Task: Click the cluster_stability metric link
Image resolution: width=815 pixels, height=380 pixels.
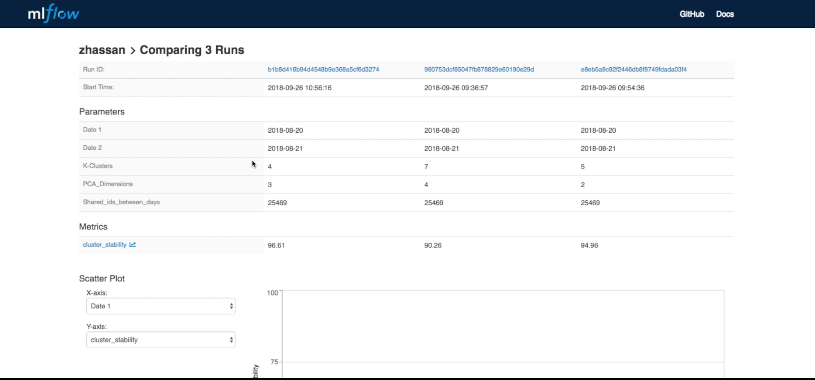Action: 105,245
